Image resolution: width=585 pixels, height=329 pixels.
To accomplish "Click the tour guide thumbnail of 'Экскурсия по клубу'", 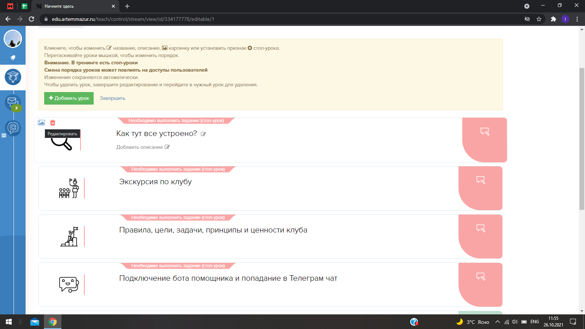I will click(x=69, y=188).
